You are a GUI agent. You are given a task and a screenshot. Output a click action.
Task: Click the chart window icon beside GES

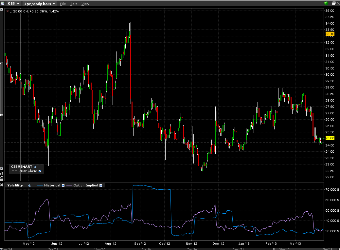point(2,3)
